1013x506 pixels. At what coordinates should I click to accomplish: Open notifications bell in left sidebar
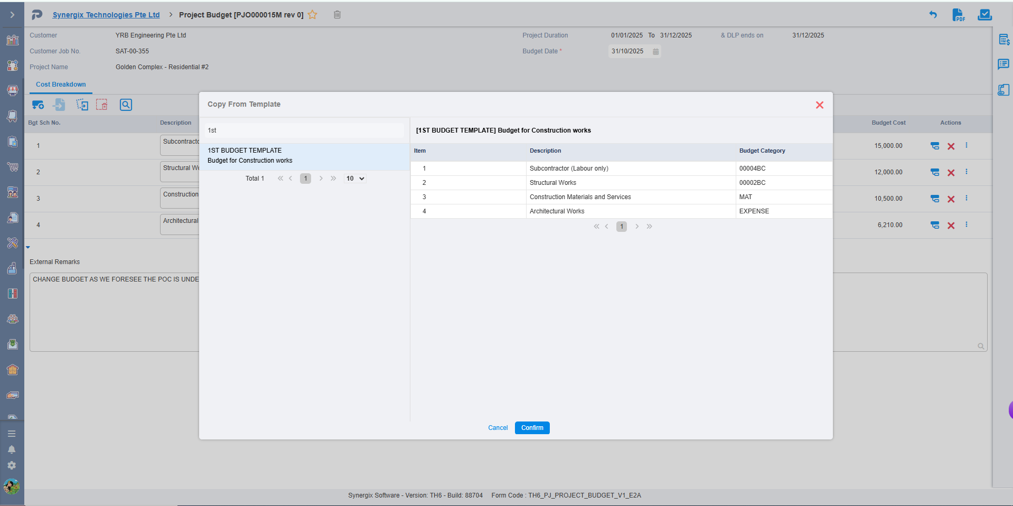12,449
